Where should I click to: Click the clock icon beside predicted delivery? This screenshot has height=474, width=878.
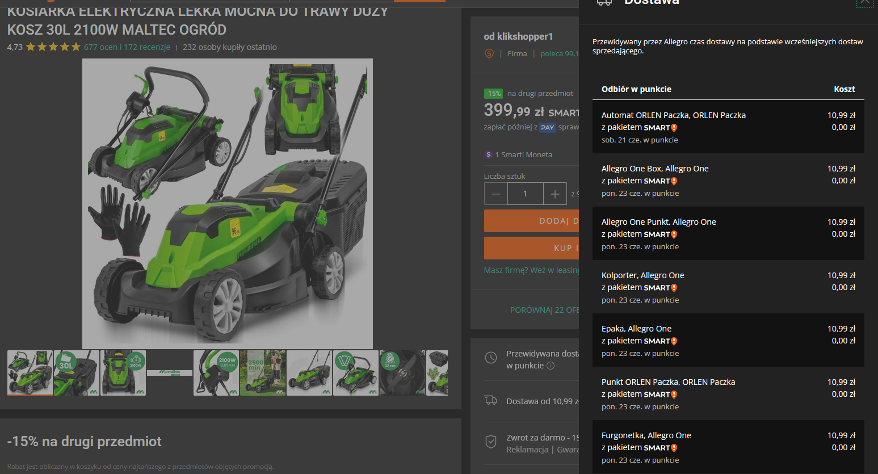(x=491, y=358)
